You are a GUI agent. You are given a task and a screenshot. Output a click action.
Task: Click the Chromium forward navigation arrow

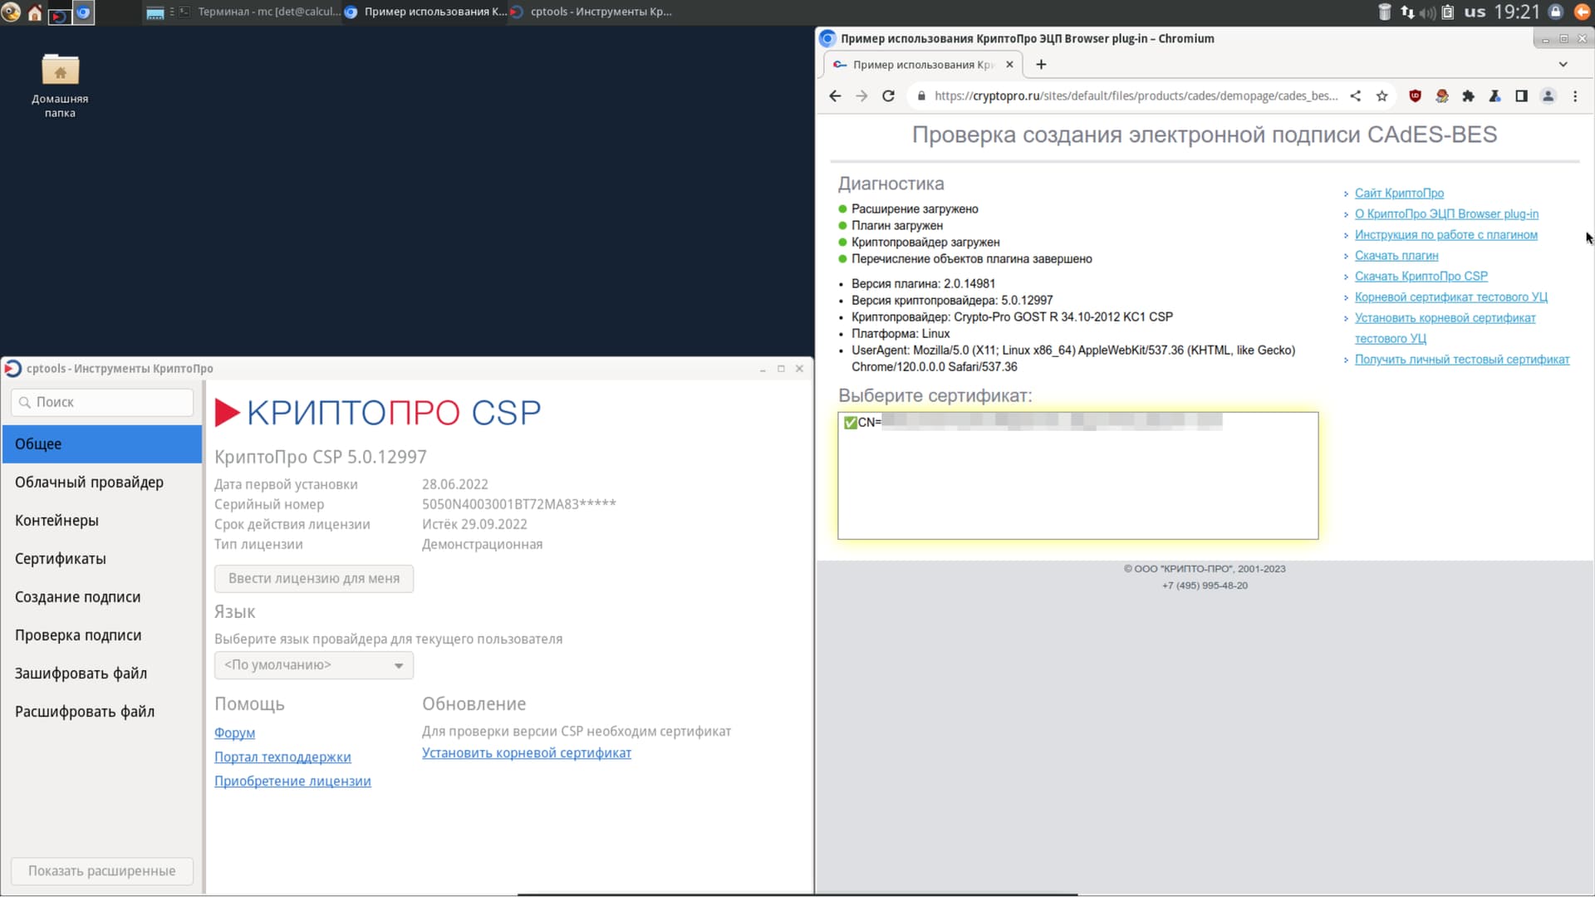pyautogui.click(x=861, y=96)
